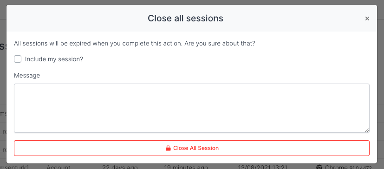
Task: Click the dimmed backdrop outside the dialog
Action: click(x=381, y=86)
